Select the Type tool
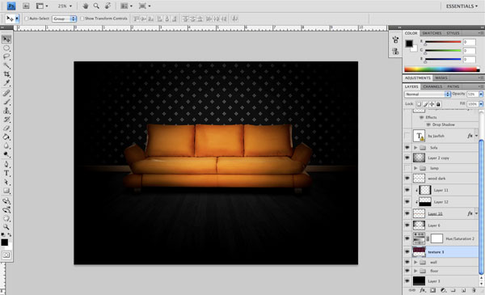Viewport: 485px width, 295px height. pos(6,173)
